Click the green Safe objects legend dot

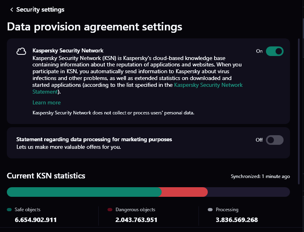coord(9,210)
